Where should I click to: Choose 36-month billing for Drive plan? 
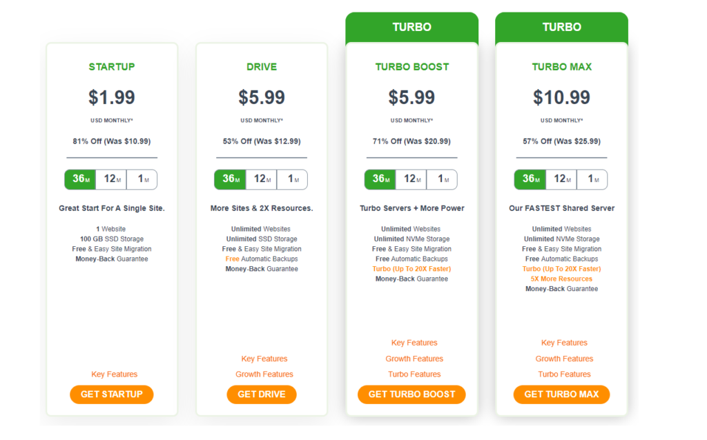230,179
